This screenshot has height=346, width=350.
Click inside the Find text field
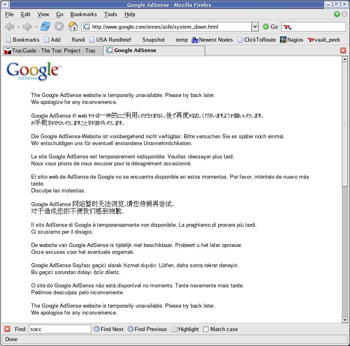[x=59, y=329]
